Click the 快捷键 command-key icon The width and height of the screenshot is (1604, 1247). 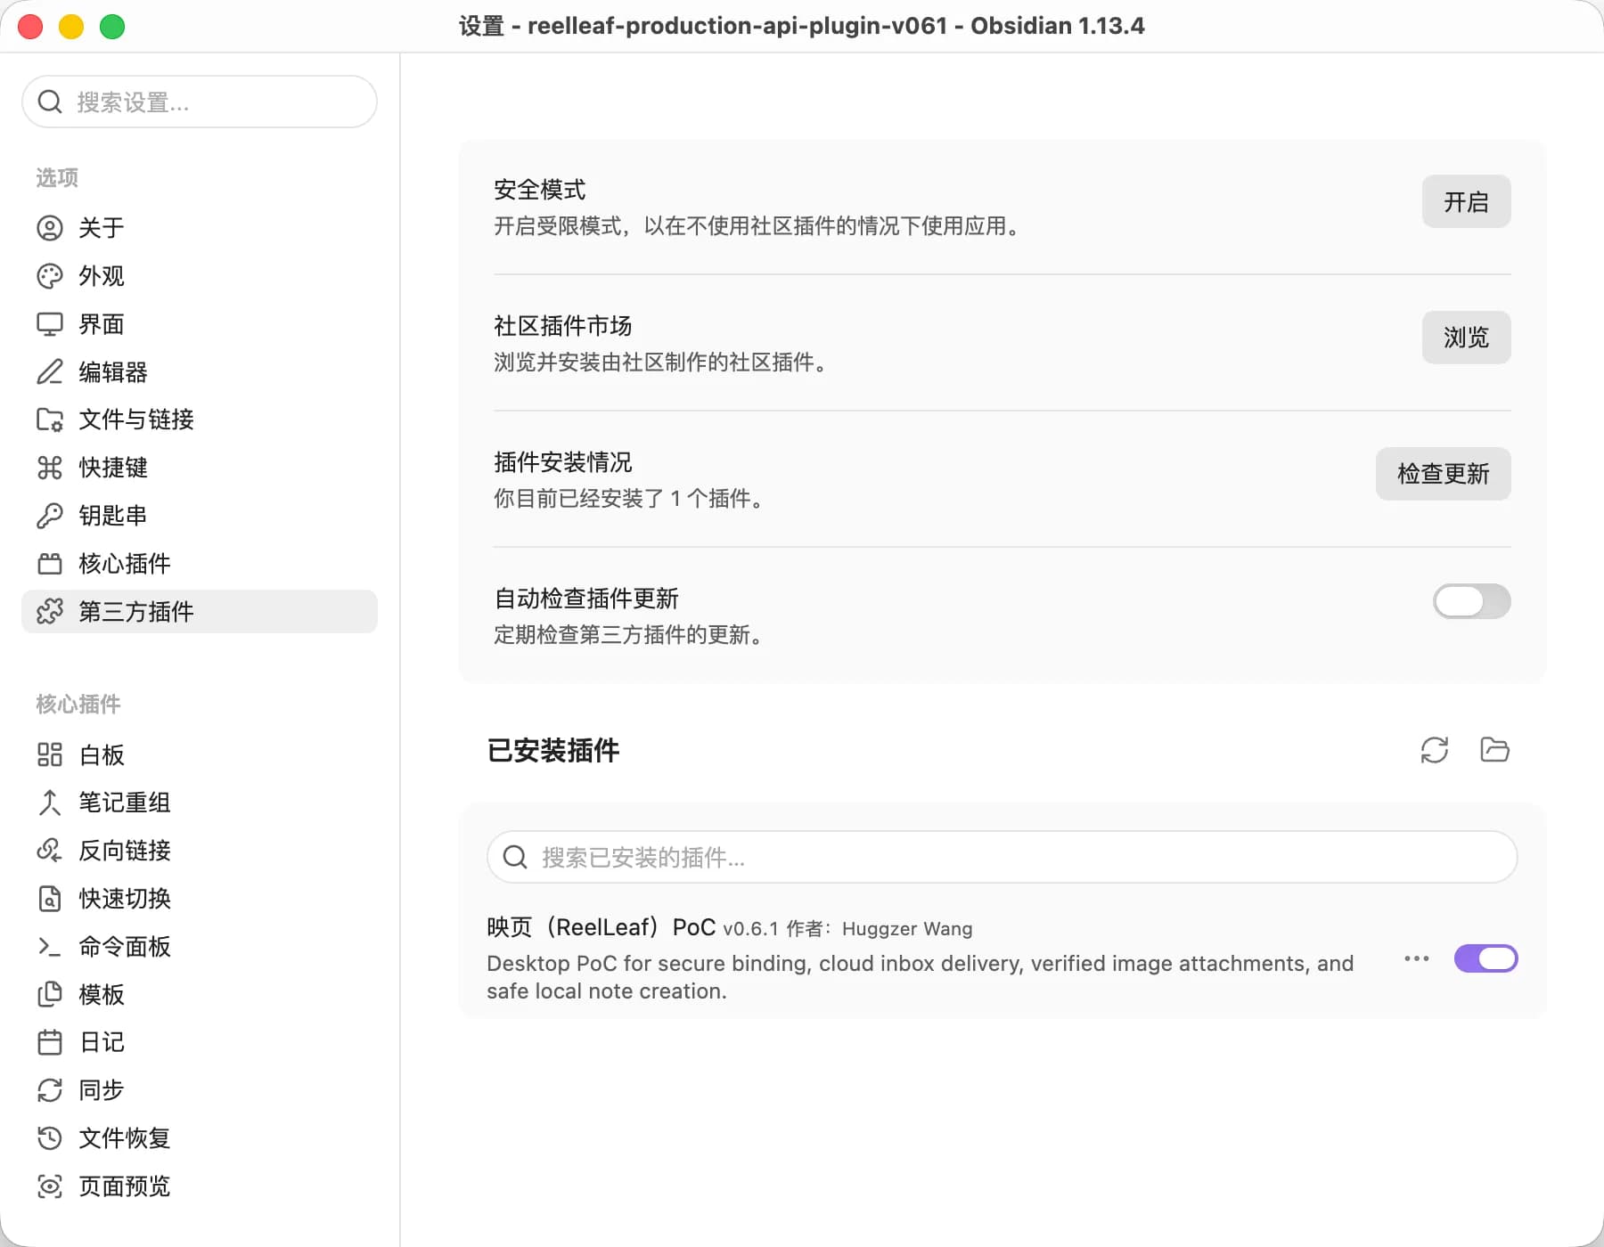click(x=50, y=468)
